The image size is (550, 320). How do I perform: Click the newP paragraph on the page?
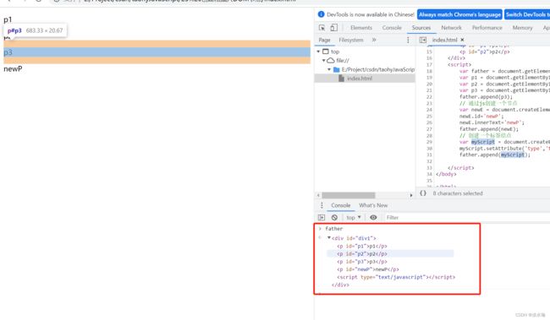13,69
